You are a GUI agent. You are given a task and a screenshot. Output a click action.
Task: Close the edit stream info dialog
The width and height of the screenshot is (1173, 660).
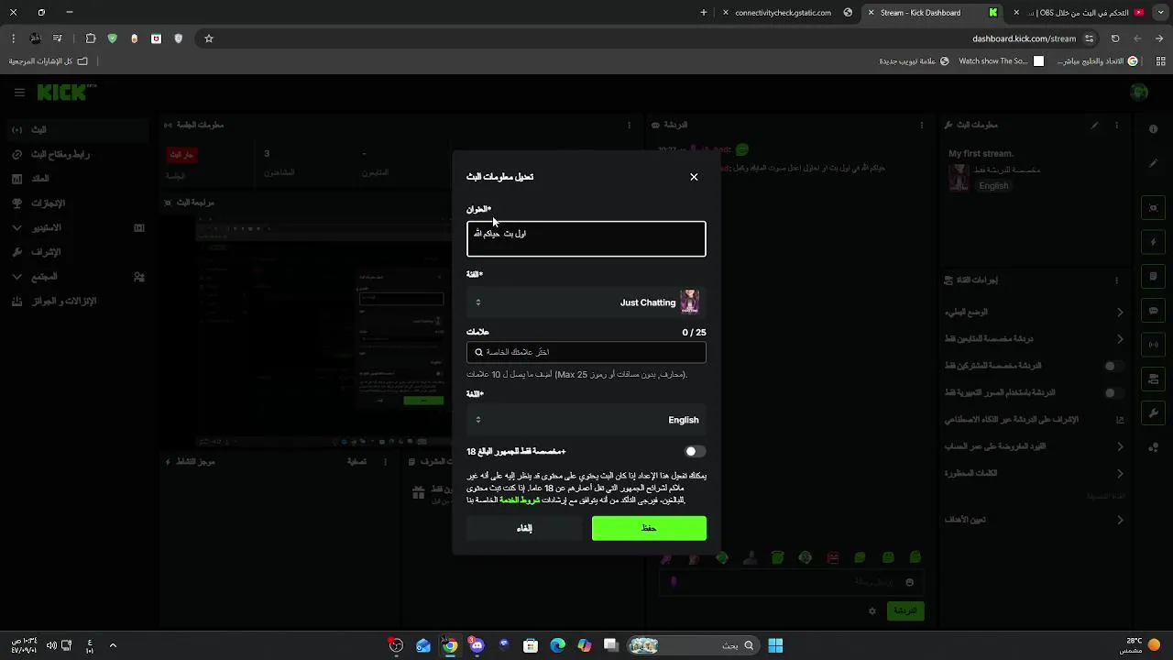point(694,177)
